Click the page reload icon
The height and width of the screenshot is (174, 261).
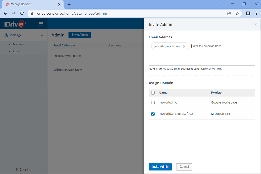(x=22, y=13)
